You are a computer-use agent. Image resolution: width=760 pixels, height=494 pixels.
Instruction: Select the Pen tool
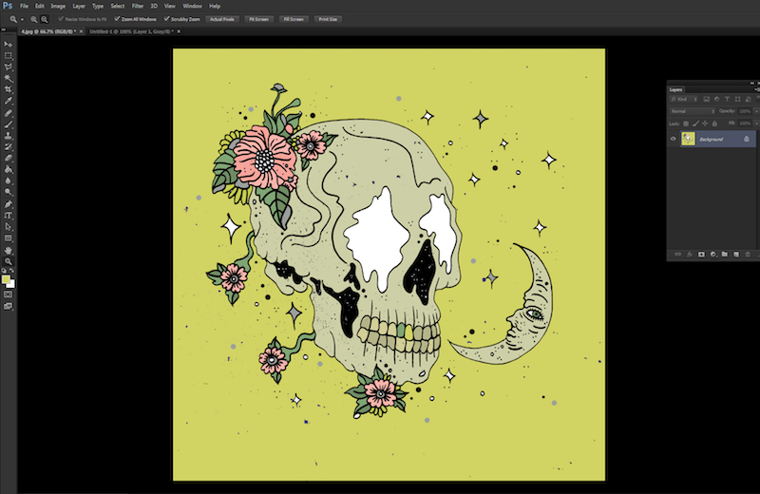pos(9,204)
